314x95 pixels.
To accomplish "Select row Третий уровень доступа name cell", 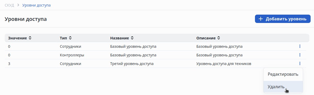I will coord(132,63).
